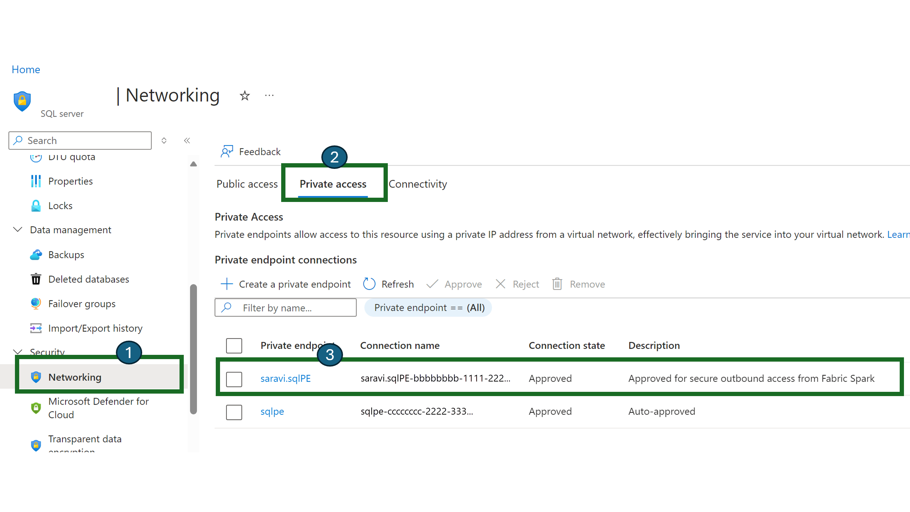Click the Transparent data encryption icon
This screenshot has height=512, width=910.
[x=34, y=444]
